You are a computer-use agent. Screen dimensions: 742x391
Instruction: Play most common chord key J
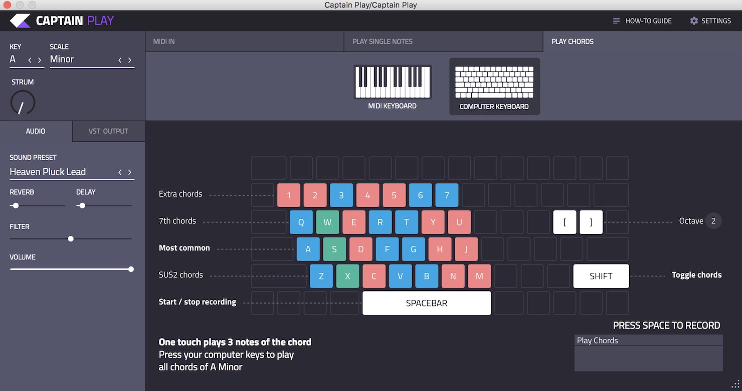click(x=466, y=249)
